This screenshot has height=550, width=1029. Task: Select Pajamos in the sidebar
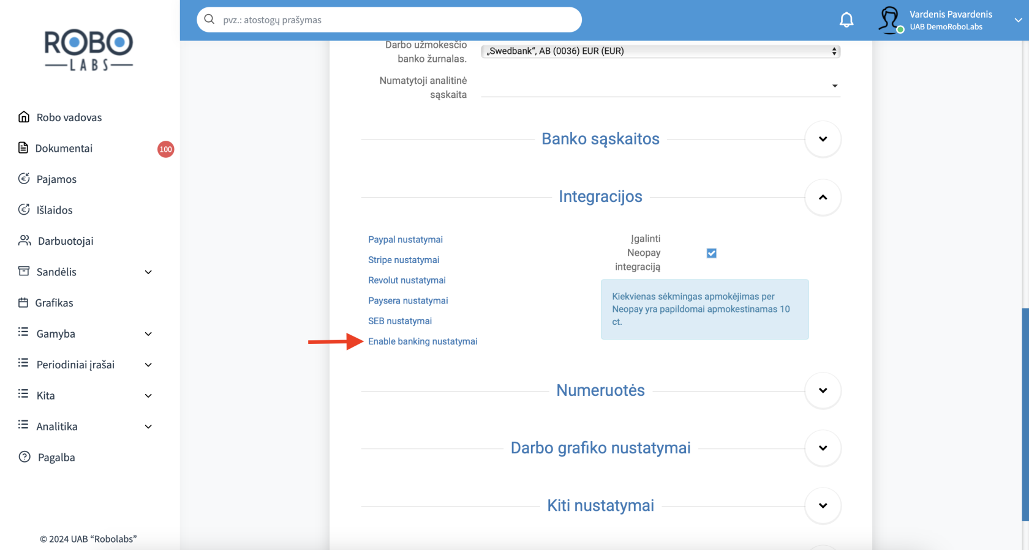[x=56, y=179]
